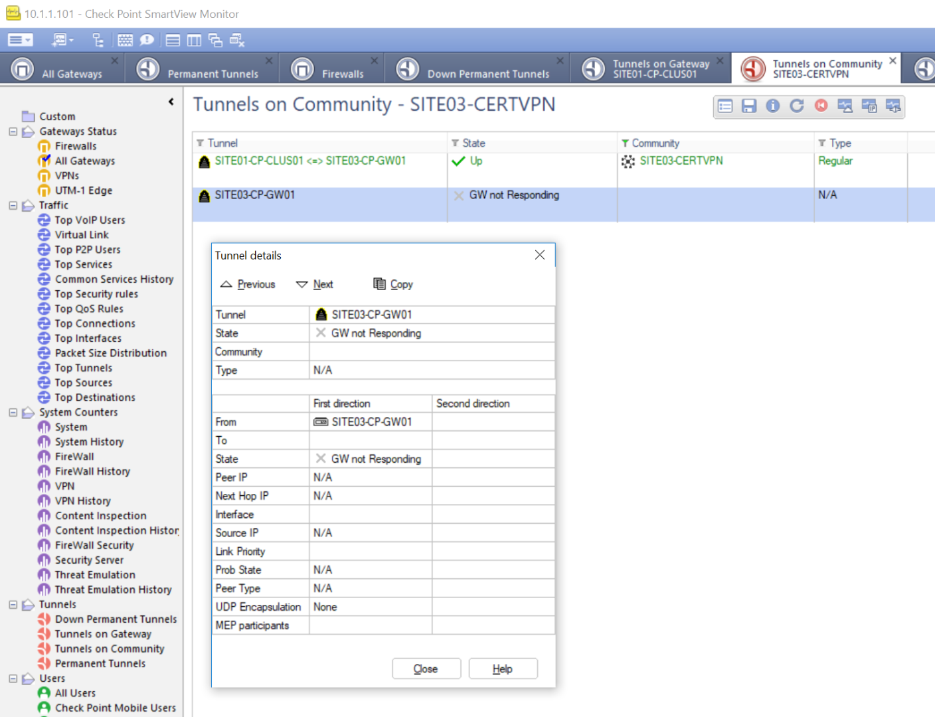Click the alert speech bubble icon

coord(147,40)
